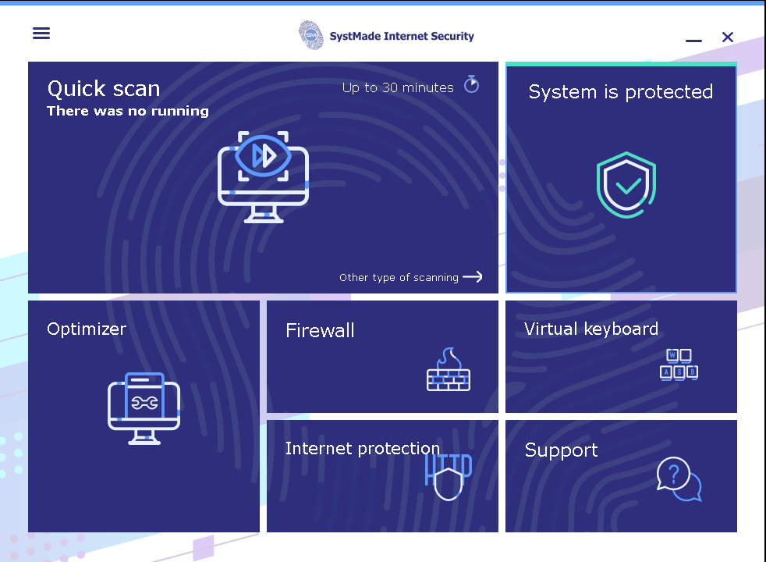
Task: Open the hamburger menu
Action: point(41,33)
